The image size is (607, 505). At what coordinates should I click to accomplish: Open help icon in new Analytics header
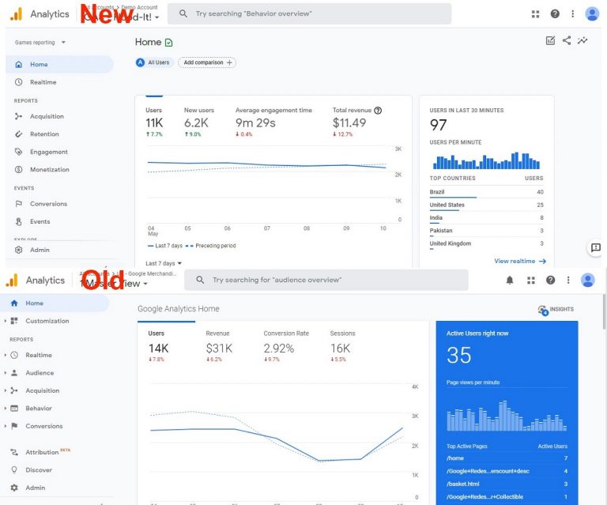click(x=555, y=14)
